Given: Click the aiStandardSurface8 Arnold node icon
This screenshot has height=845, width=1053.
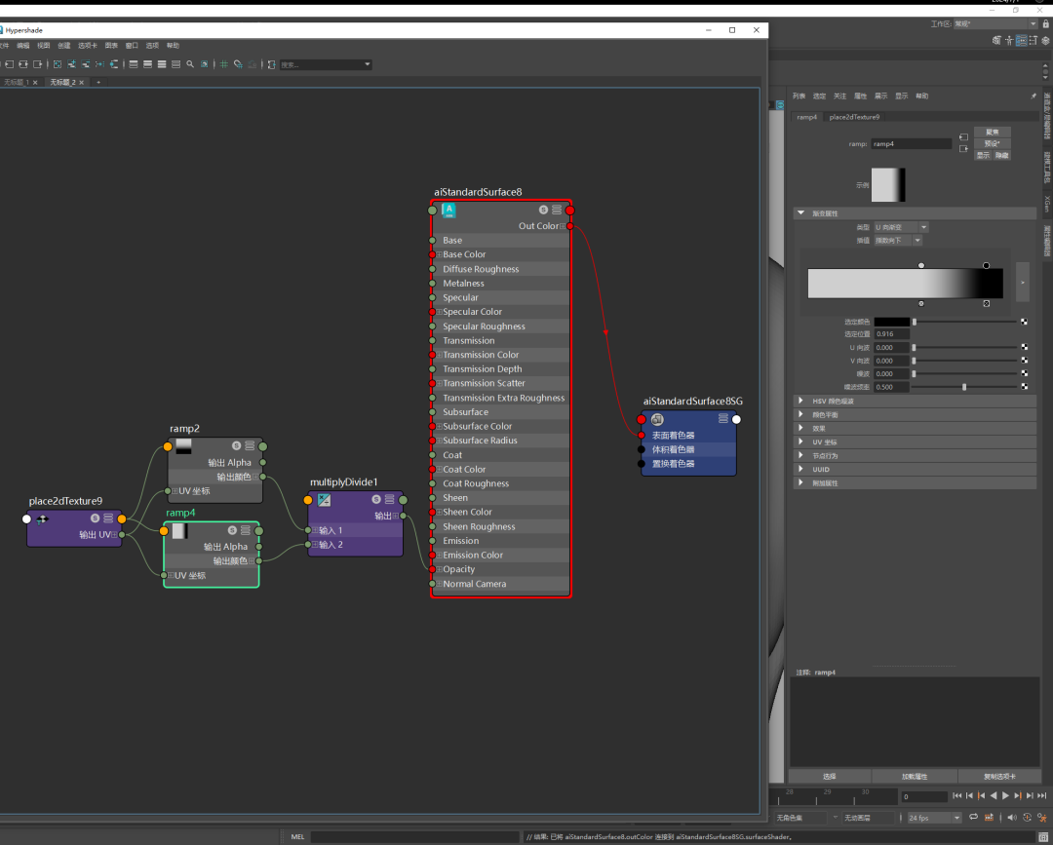Looking at the screenshot, I should click(x=448, y=211).
